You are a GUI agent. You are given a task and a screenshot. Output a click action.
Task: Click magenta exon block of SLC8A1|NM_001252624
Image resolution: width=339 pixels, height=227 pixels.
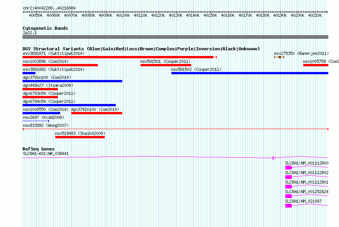pyautogui.click(x=288, y=196)
